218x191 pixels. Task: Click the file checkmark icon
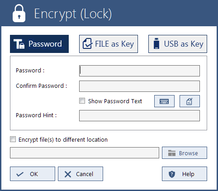pos(87,43)
